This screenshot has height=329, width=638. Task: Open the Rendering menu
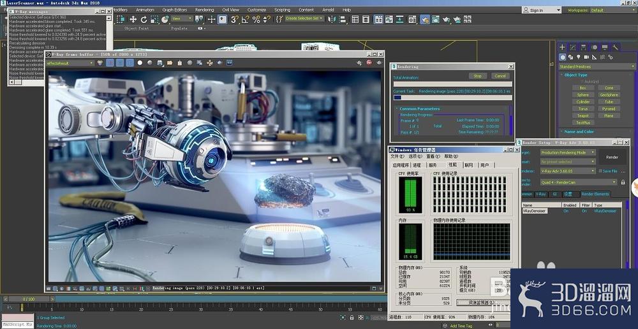204,10
